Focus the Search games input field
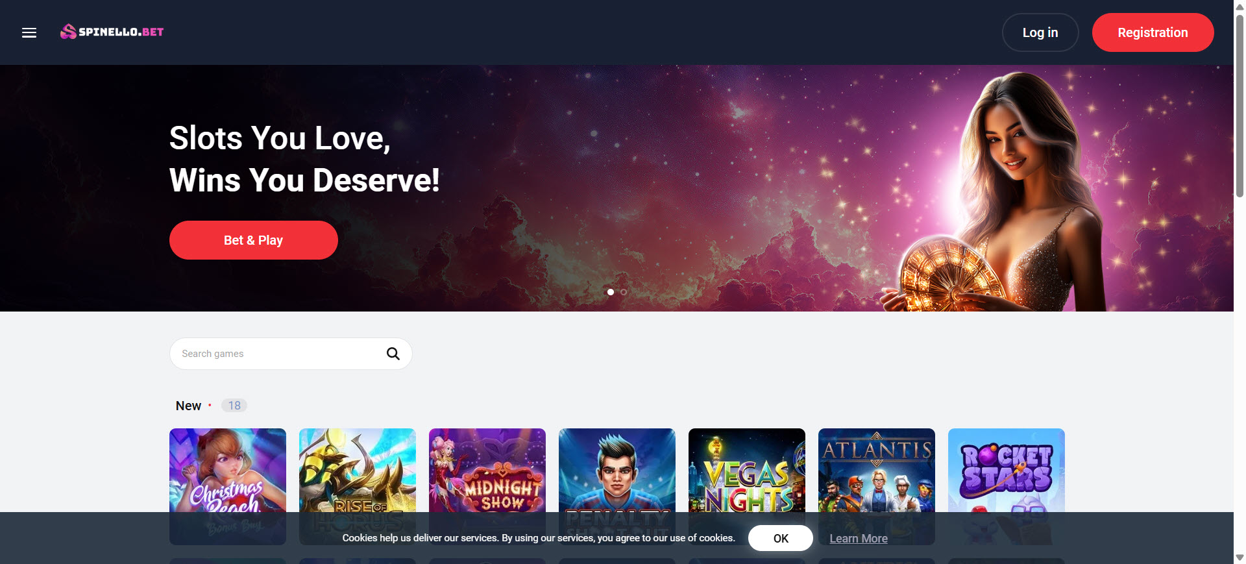 (x=279, y=354)
